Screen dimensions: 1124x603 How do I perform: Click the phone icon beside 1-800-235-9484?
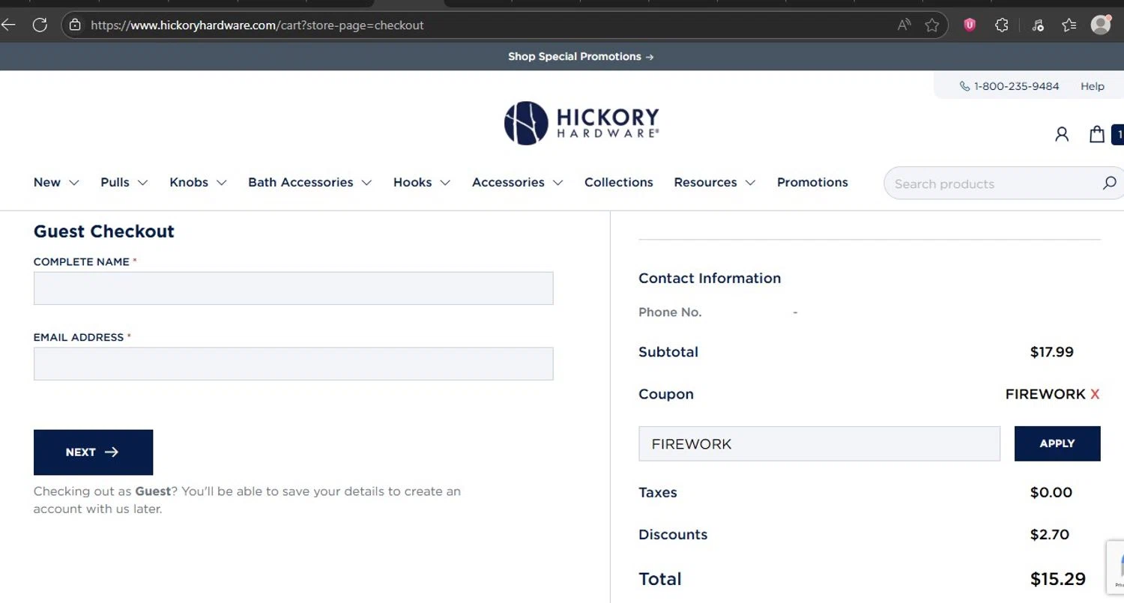pos(964,86)
